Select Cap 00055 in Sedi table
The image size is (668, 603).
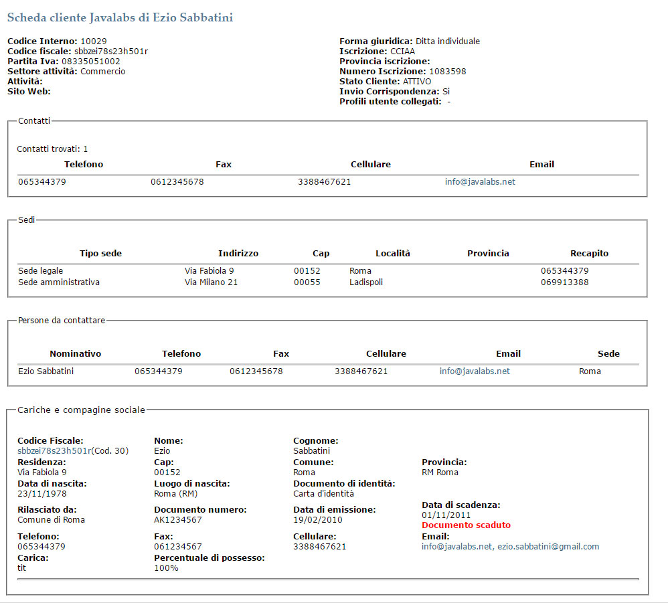coord(307,282)
